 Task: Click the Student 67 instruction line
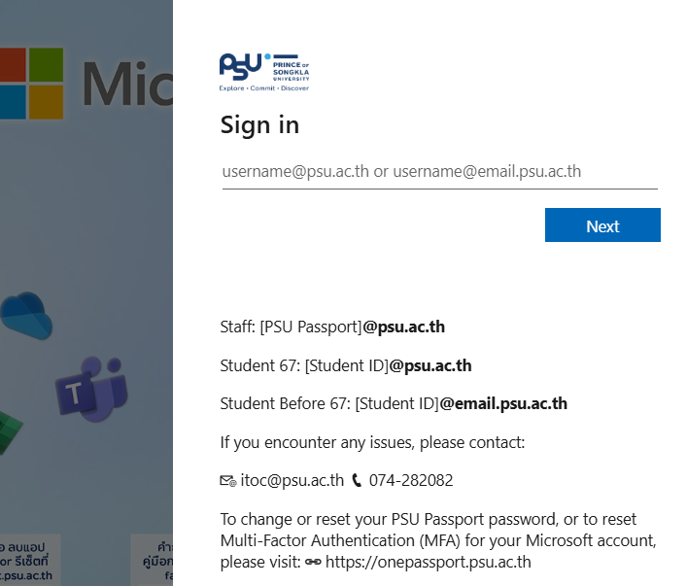(346, 365)
